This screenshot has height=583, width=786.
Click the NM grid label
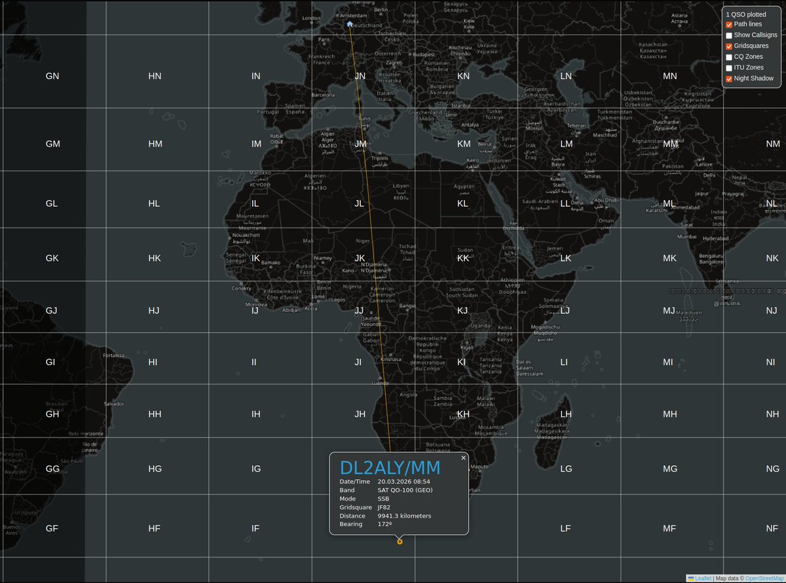click(x=773, y=144)
